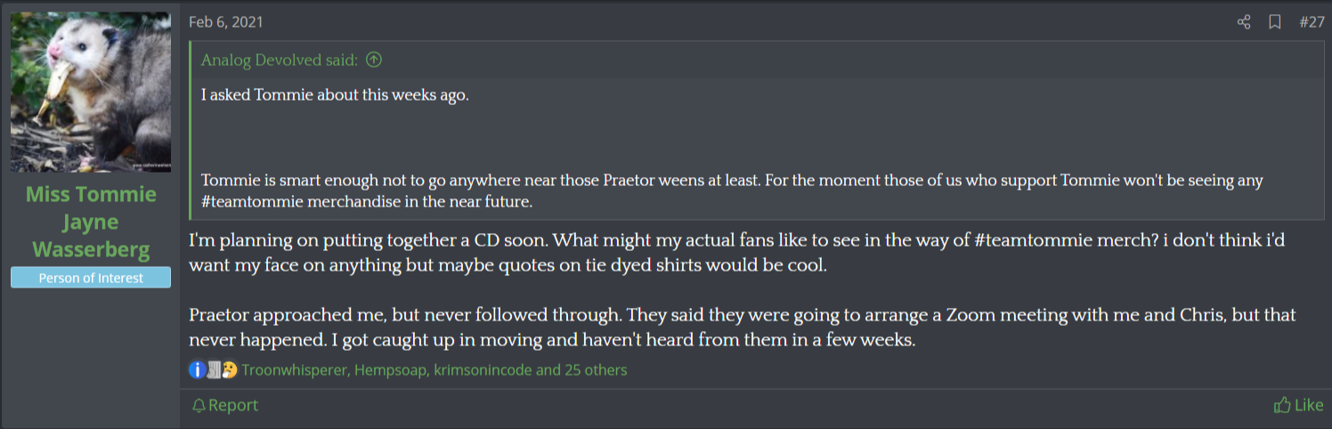The image size is (1332, 429).
Task: Click the blue informative reaction icon
Action: 198,369
